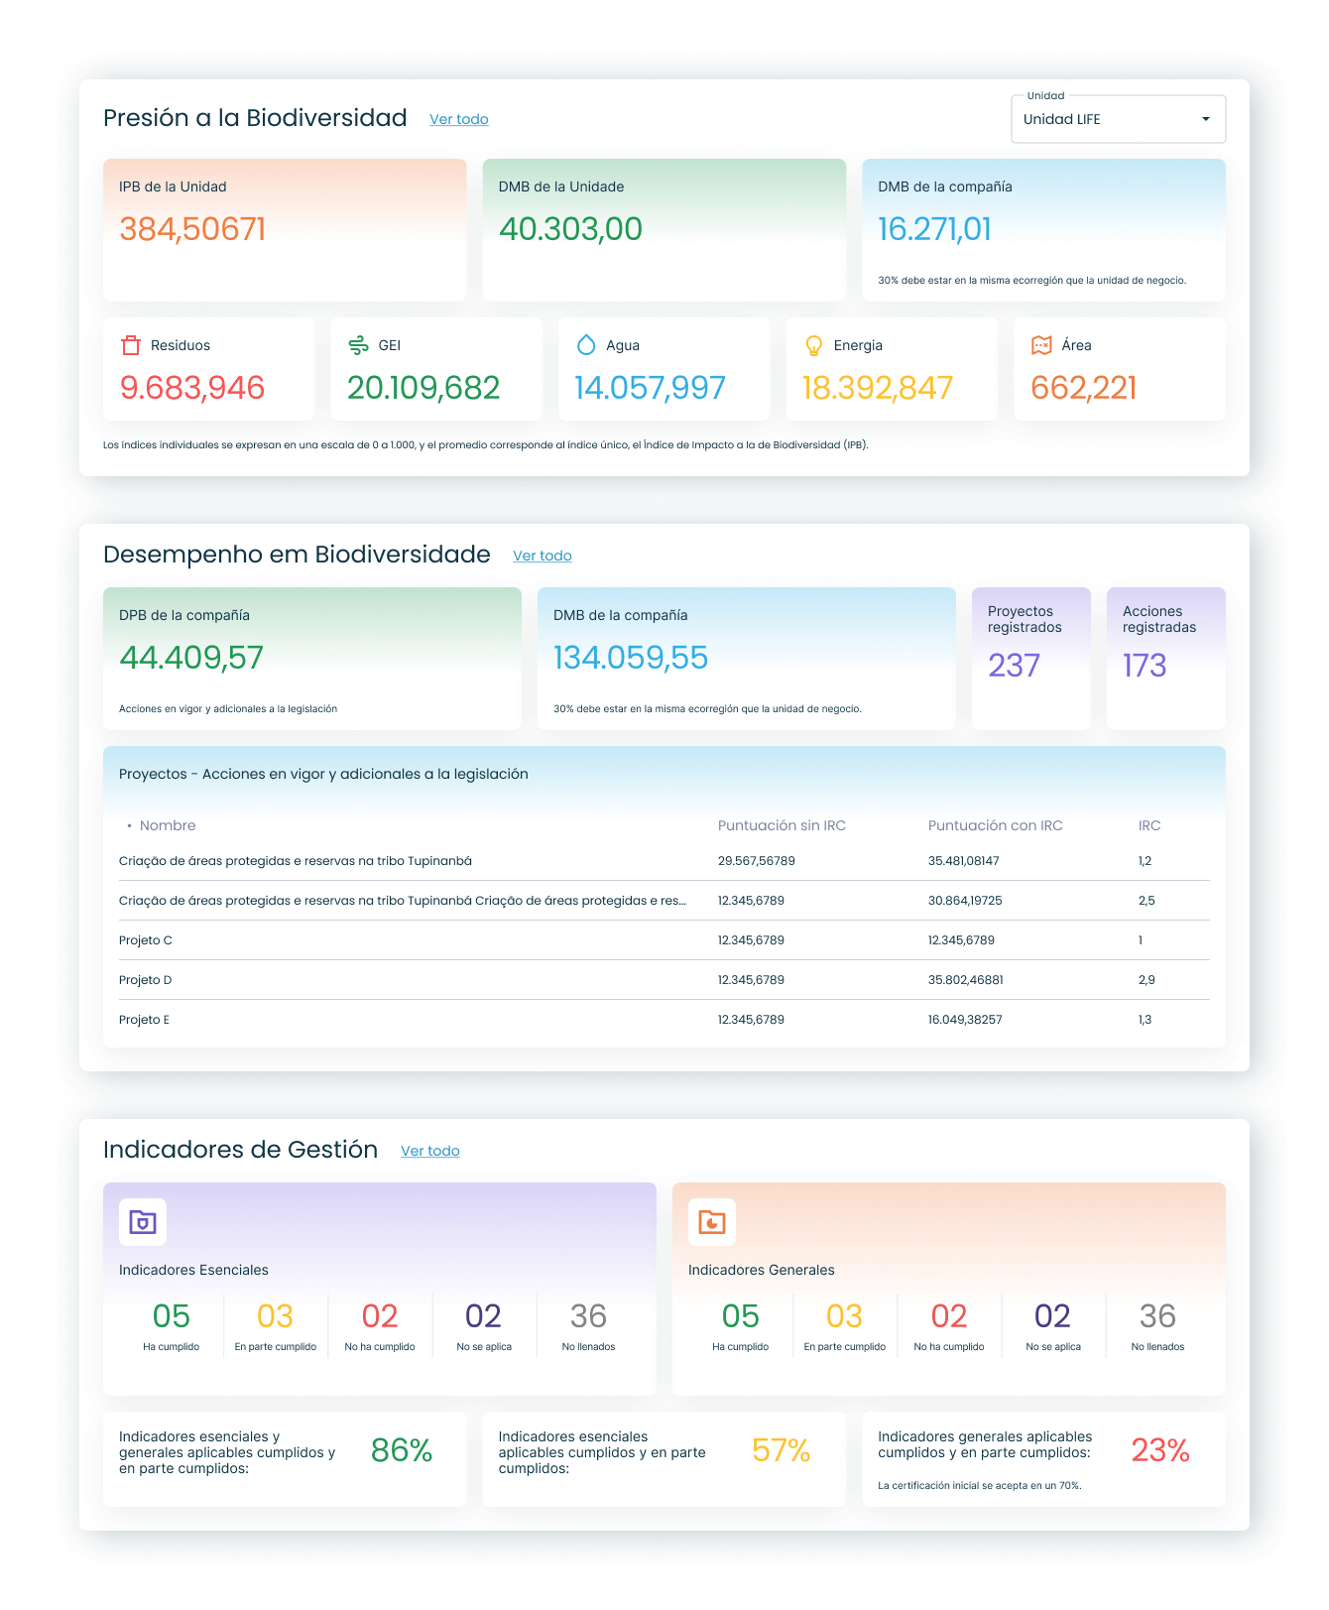Open the Unidad LIFE dropdown

click(1119, 119)
